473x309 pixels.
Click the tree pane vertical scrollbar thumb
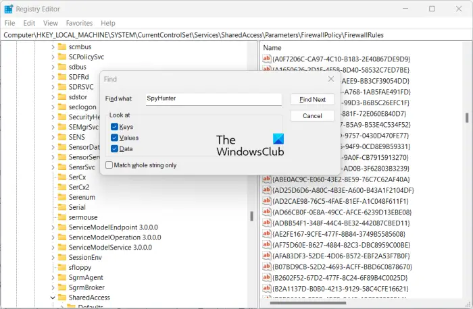tap(251, 216)
